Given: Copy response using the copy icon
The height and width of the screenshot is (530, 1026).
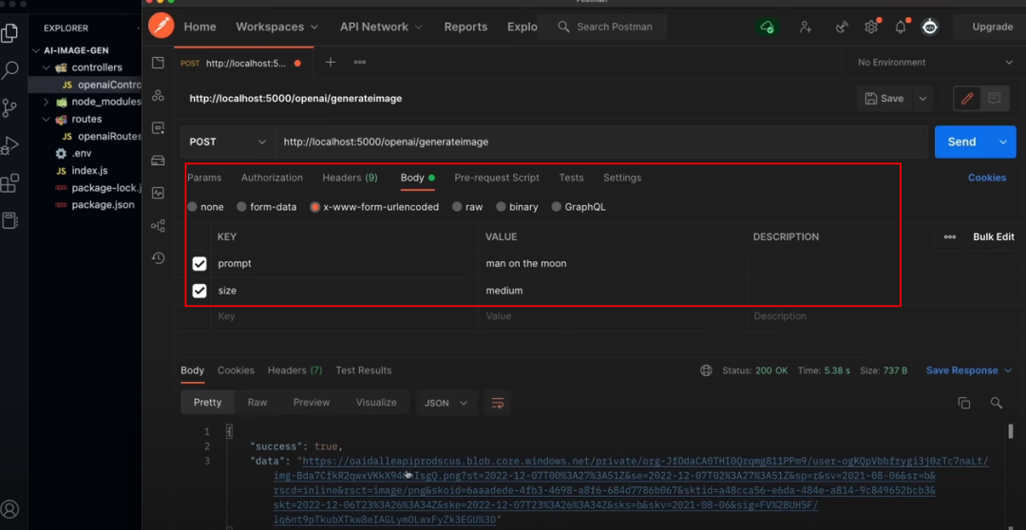Looking at the screenshot, I should 964,403.
